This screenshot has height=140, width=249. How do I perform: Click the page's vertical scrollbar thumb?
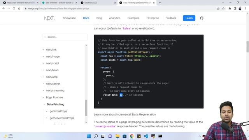[x=247, y=47]
